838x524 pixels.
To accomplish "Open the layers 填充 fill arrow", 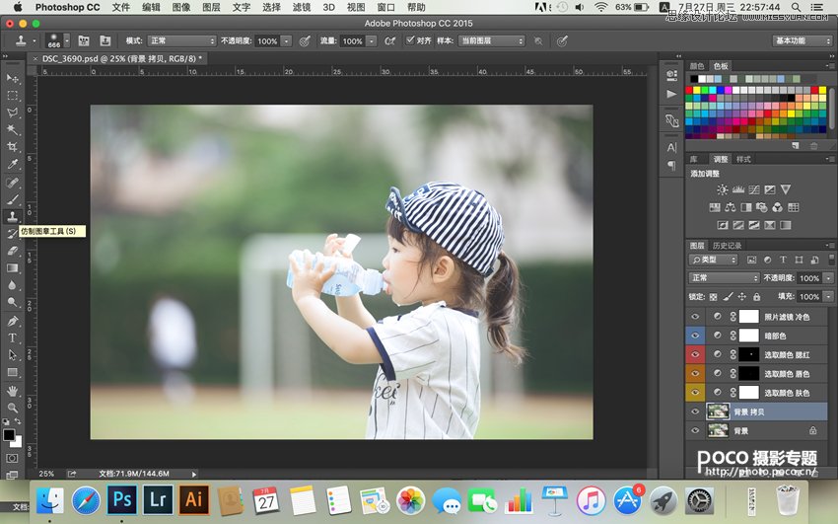I will tap(828, 296).
